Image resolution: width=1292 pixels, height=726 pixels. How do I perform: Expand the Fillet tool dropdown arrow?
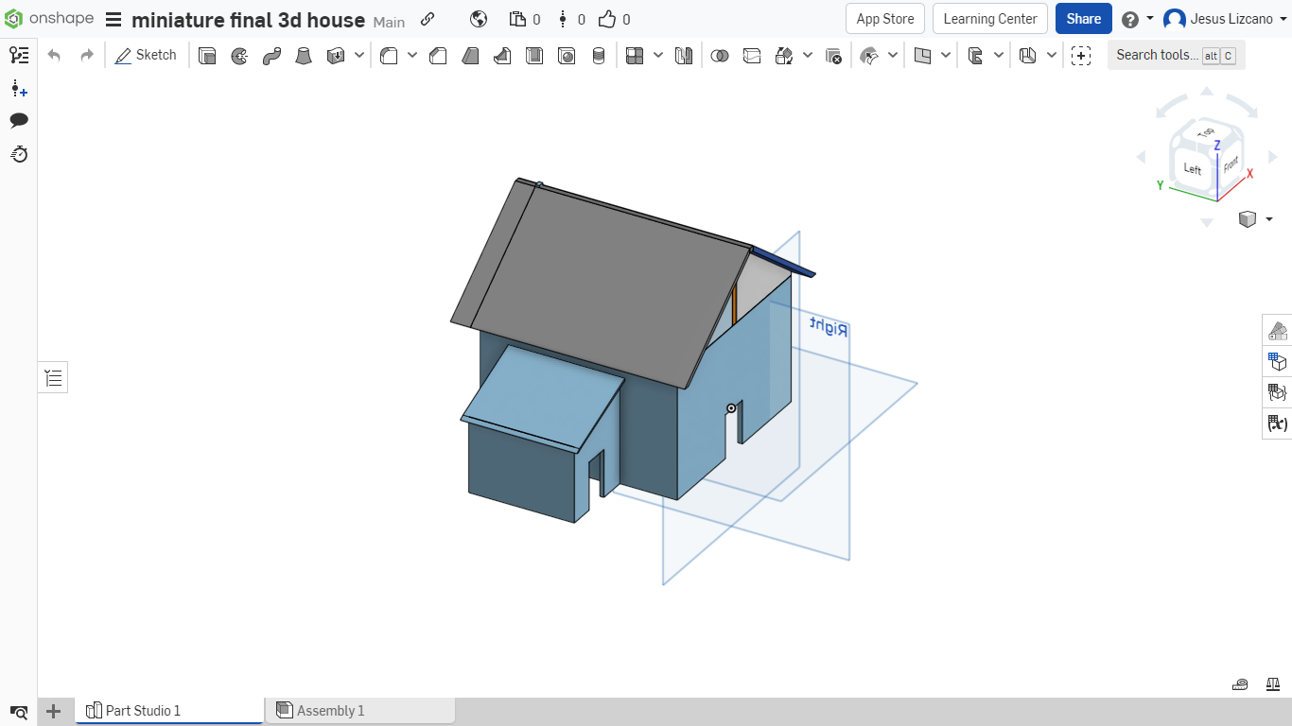(x=412, y=56)
